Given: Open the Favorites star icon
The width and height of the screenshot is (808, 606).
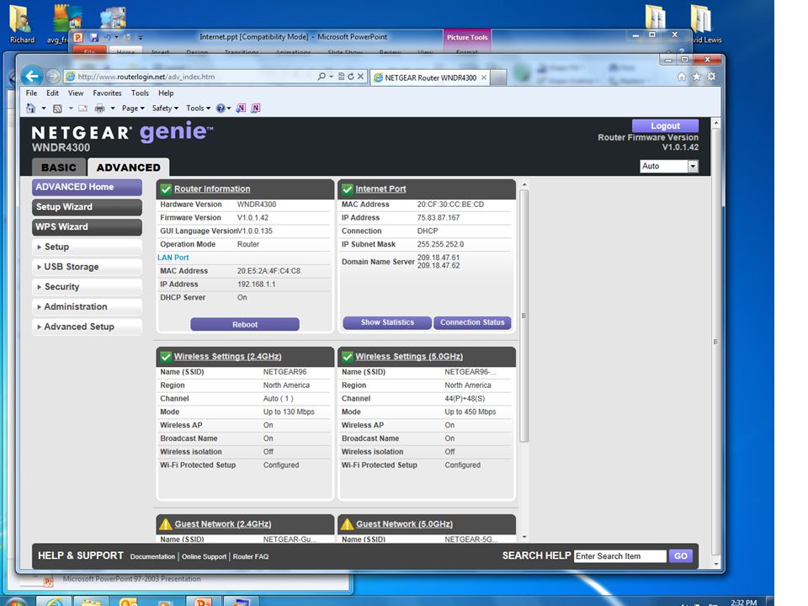Looking at the screenshot, I should coord(697,77).
